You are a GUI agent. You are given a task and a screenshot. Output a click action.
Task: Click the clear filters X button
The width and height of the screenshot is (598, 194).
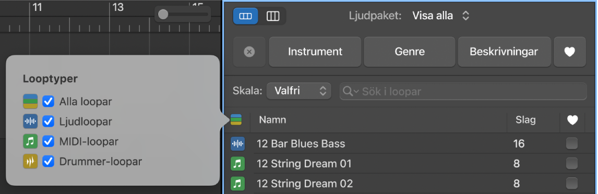click(x=249, y=52)
